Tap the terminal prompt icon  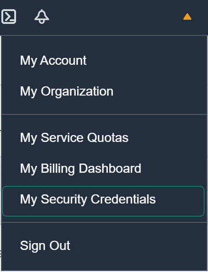(9, 17)
